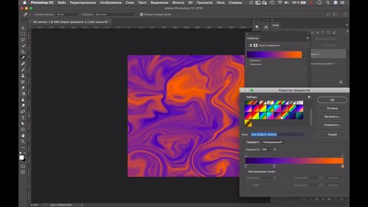Open the Layers panel flyout menu
368x207 pixels.
(347, 25)
